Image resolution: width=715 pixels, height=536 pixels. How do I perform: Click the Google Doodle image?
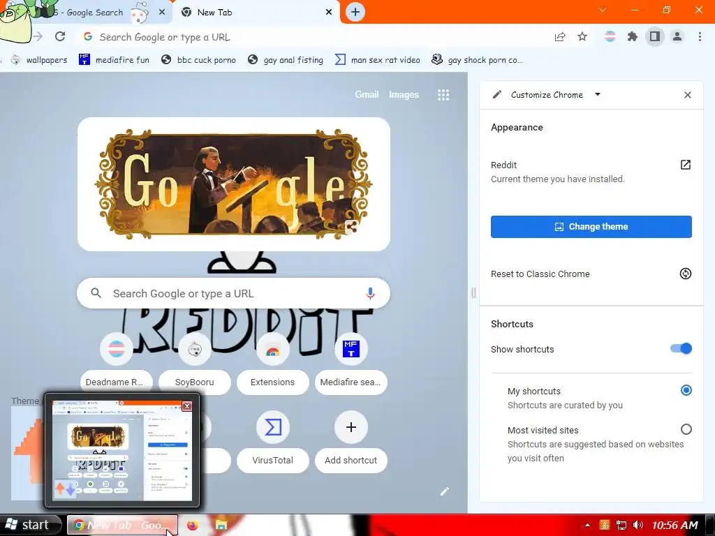[234, 184]
